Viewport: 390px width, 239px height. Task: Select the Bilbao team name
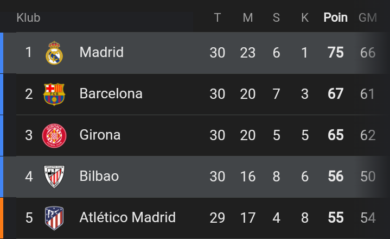99,176
